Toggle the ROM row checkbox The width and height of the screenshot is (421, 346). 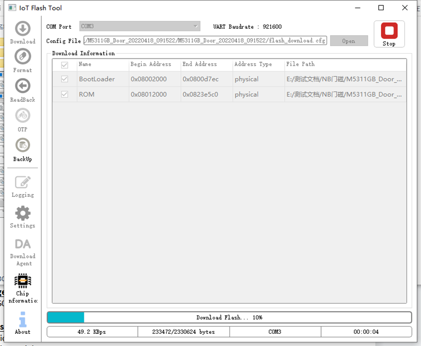(x=64, y=94)
